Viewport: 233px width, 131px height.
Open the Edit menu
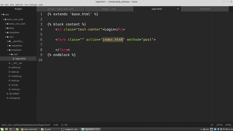7,5
